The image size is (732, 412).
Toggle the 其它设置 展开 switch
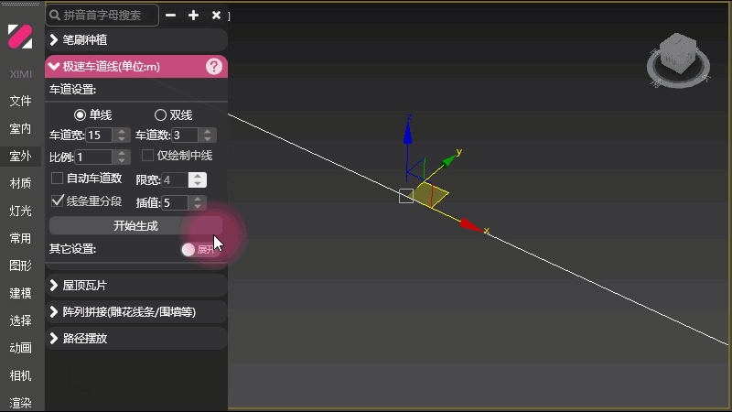(200, 249)
